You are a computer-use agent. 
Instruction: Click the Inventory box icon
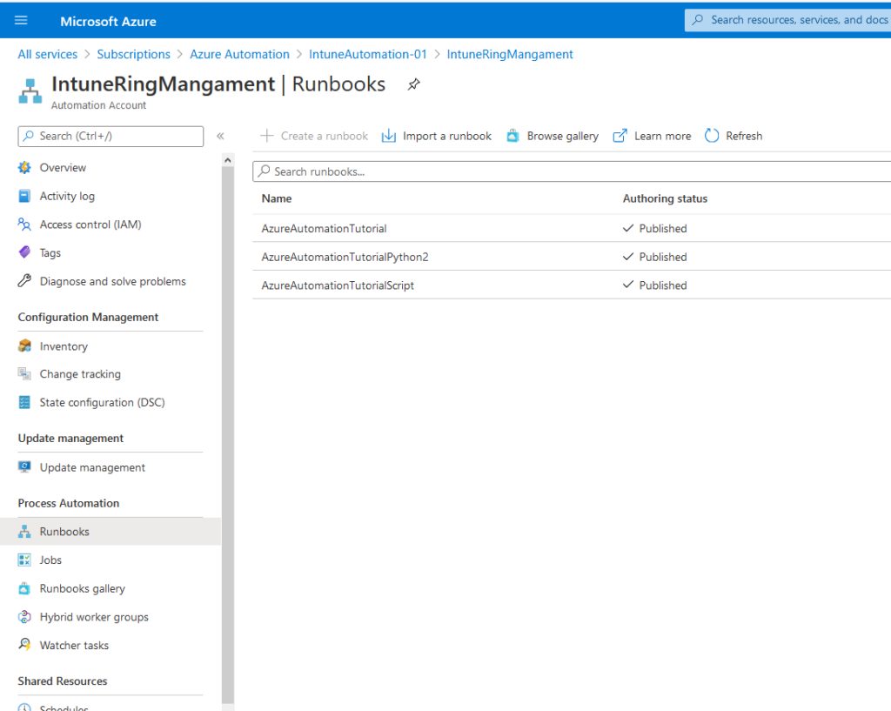click(x=24, y=345)
